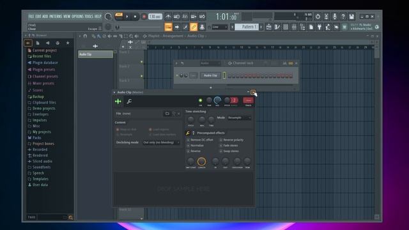
Task: Enable Reverse polarity option
Action: pyautogui.click(x=231, y=140)
